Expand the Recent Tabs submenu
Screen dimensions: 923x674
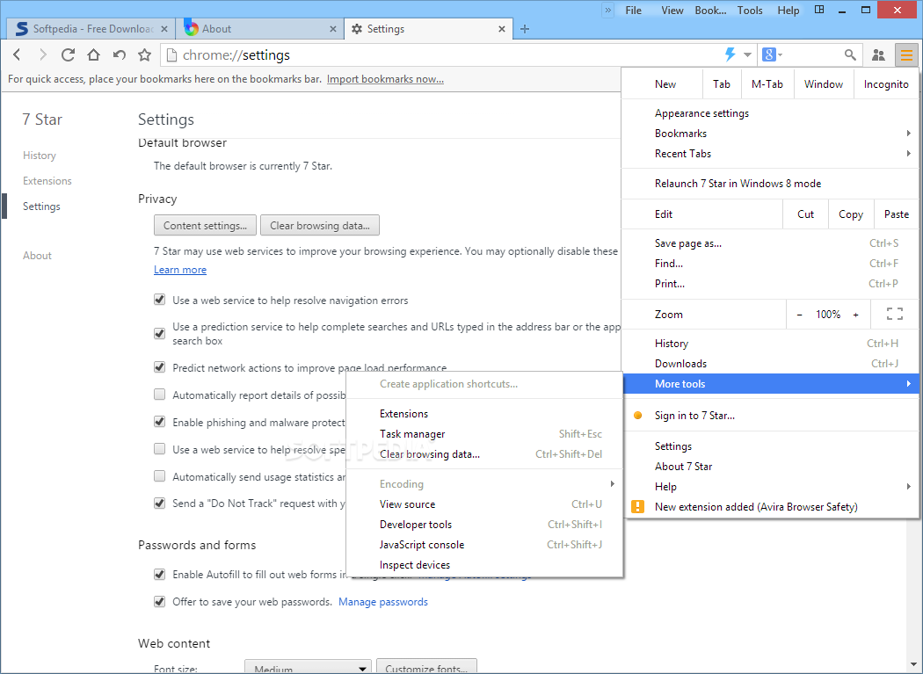point(770,154)
